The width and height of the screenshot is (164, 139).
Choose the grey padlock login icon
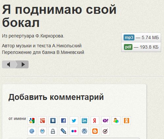(53, 131)
